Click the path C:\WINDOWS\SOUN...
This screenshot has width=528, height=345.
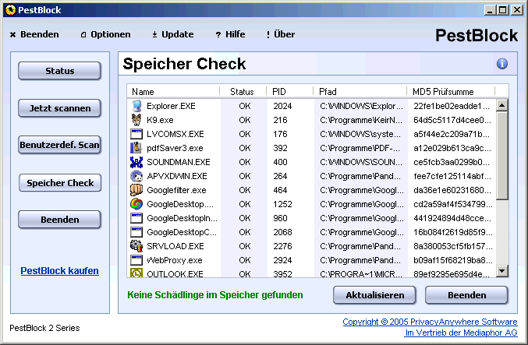tap(361, 162)
